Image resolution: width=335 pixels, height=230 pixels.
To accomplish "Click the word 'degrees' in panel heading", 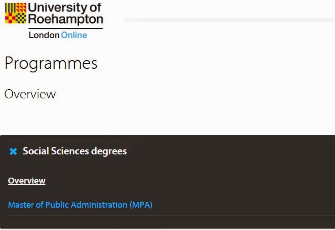I will [x=109, y=151].
